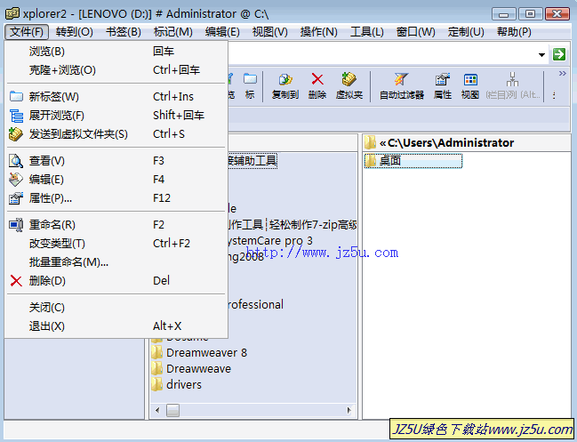The image size is (577, 442).
Task: Open the 工具(L) menu in the menu bar
Action: (x=366, y=32)
